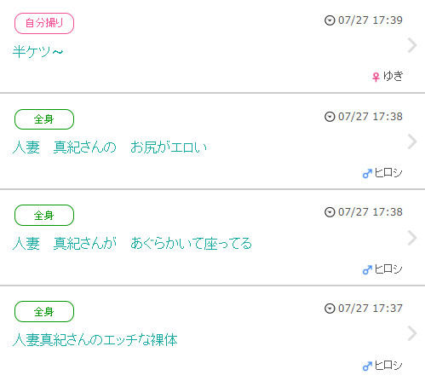
Task: Open the chevron for the エッチな裸体 post
Action: 412,333
